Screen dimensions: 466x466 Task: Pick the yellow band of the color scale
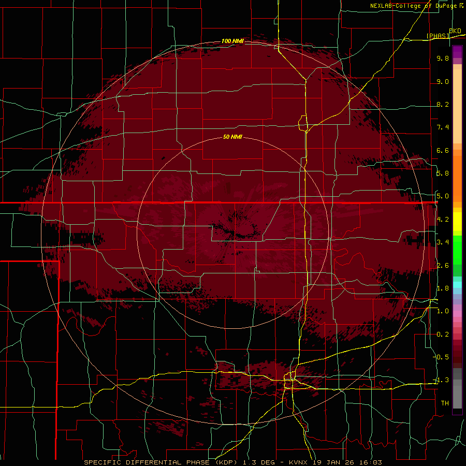(x=457, y=222)
